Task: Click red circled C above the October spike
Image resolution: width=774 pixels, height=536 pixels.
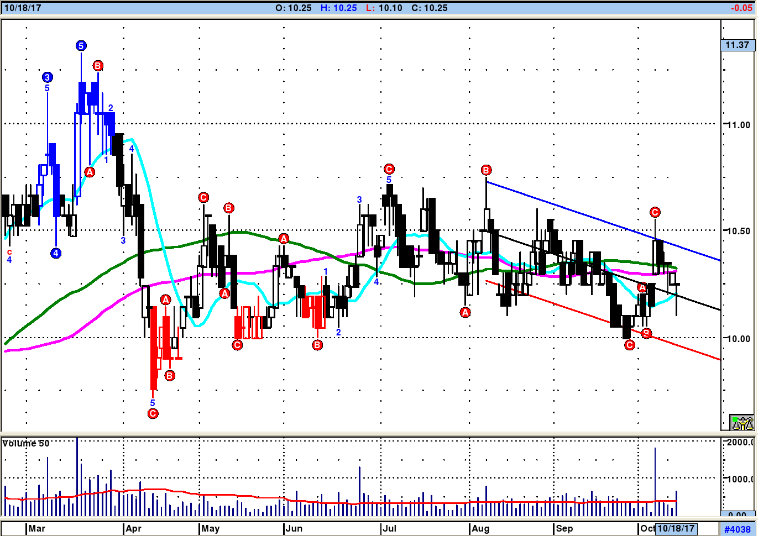Action: click(x=655, y=212)
